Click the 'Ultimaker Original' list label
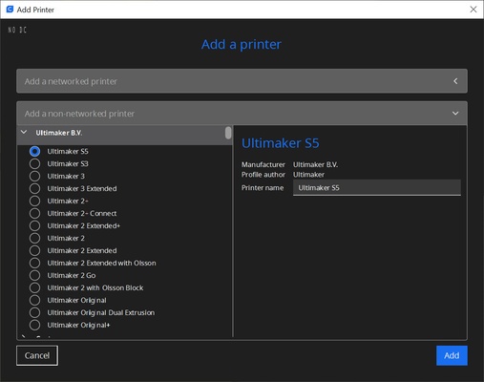The image size is (484, 382). [x=76, y=300]
